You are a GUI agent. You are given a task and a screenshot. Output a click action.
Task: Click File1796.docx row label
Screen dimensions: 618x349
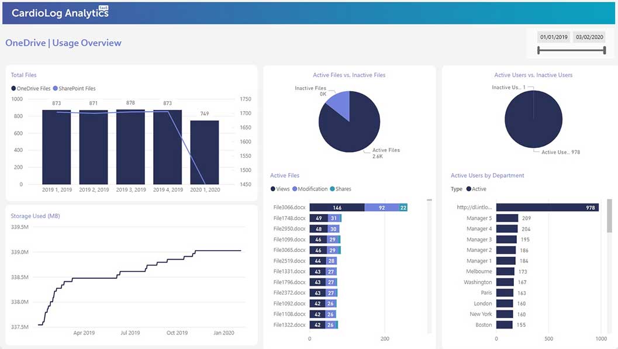289,282
